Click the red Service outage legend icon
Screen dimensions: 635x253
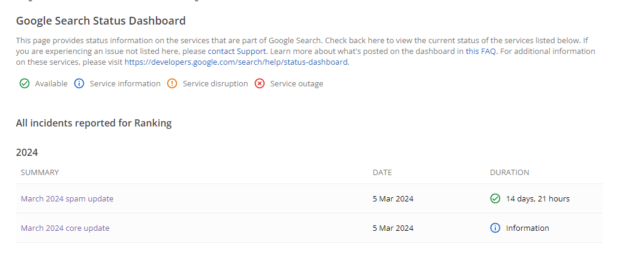(260, 84)
